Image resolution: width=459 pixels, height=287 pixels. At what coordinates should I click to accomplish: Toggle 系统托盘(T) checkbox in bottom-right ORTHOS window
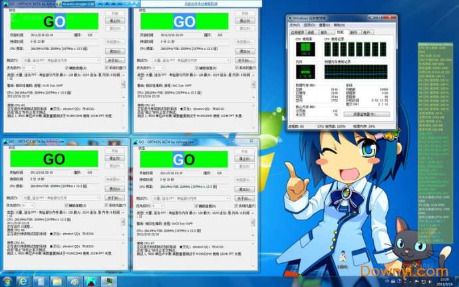coord(237,206)
